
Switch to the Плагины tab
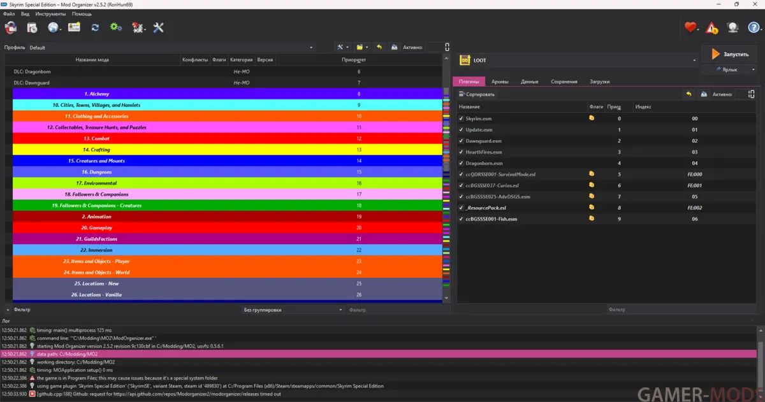point(469,82)
